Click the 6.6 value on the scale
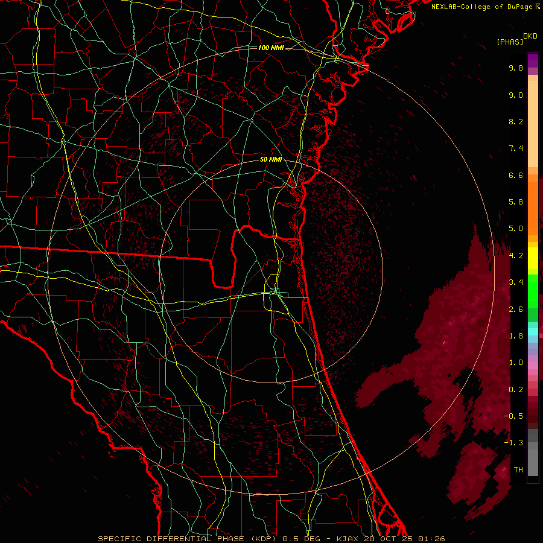Image resolution: width=543 pixels, height=543 pixels. (x=516, y=175)
